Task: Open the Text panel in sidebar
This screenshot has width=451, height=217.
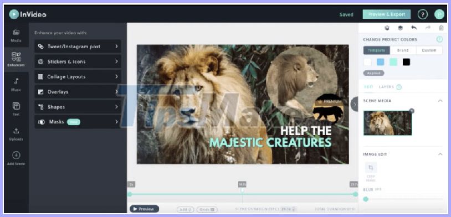Action: pos(16,108)
